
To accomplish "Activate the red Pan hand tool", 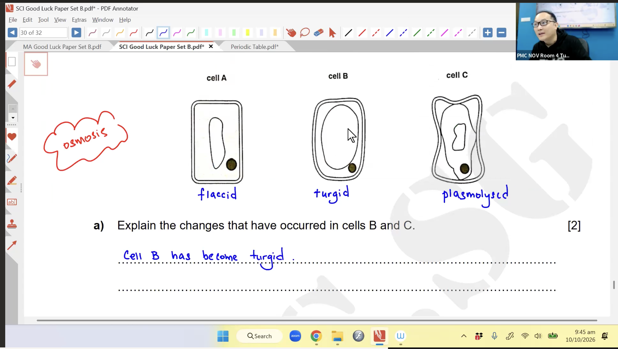I will click(291, 33).
